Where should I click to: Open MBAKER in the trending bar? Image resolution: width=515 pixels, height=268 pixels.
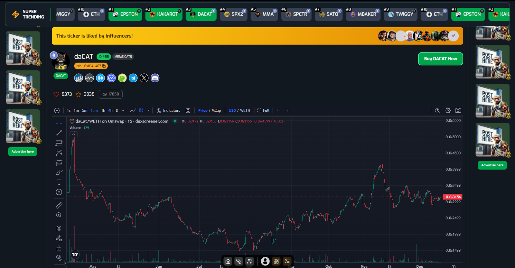pos(363,14)
